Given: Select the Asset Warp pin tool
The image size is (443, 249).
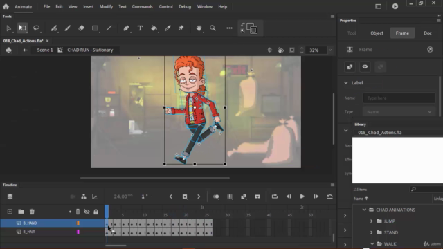Looking at the screenshot, I should [181, 28].
